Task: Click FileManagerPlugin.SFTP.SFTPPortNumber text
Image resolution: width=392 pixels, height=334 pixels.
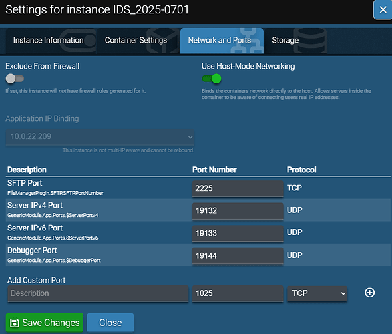Action: pos(55,193)
